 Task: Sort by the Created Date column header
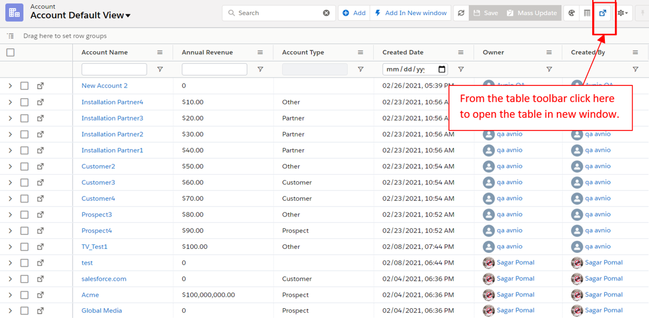(403, 52)
